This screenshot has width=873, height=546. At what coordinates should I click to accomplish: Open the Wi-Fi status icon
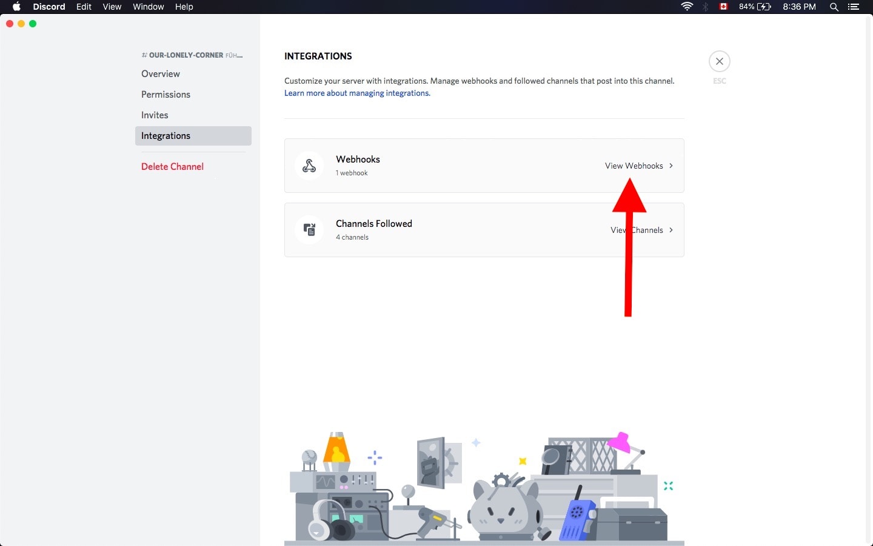[687, 7]
